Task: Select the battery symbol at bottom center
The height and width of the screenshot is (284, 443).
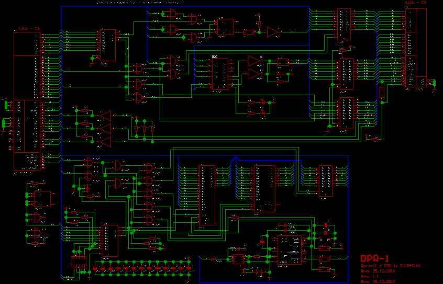Action: (259, 272)
